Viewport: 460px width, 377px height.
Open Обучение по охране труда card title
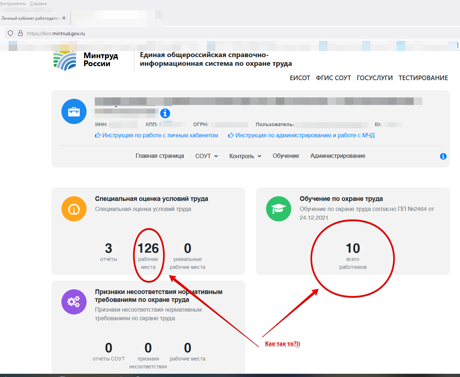(341, 199)
